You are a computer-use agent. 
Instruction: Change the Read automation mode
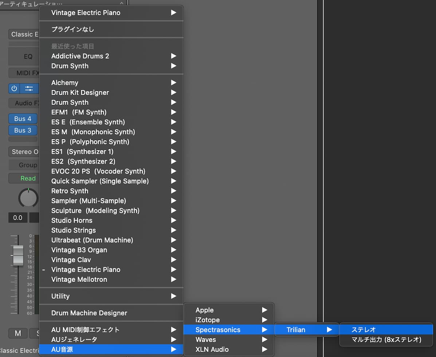point(24,178)
